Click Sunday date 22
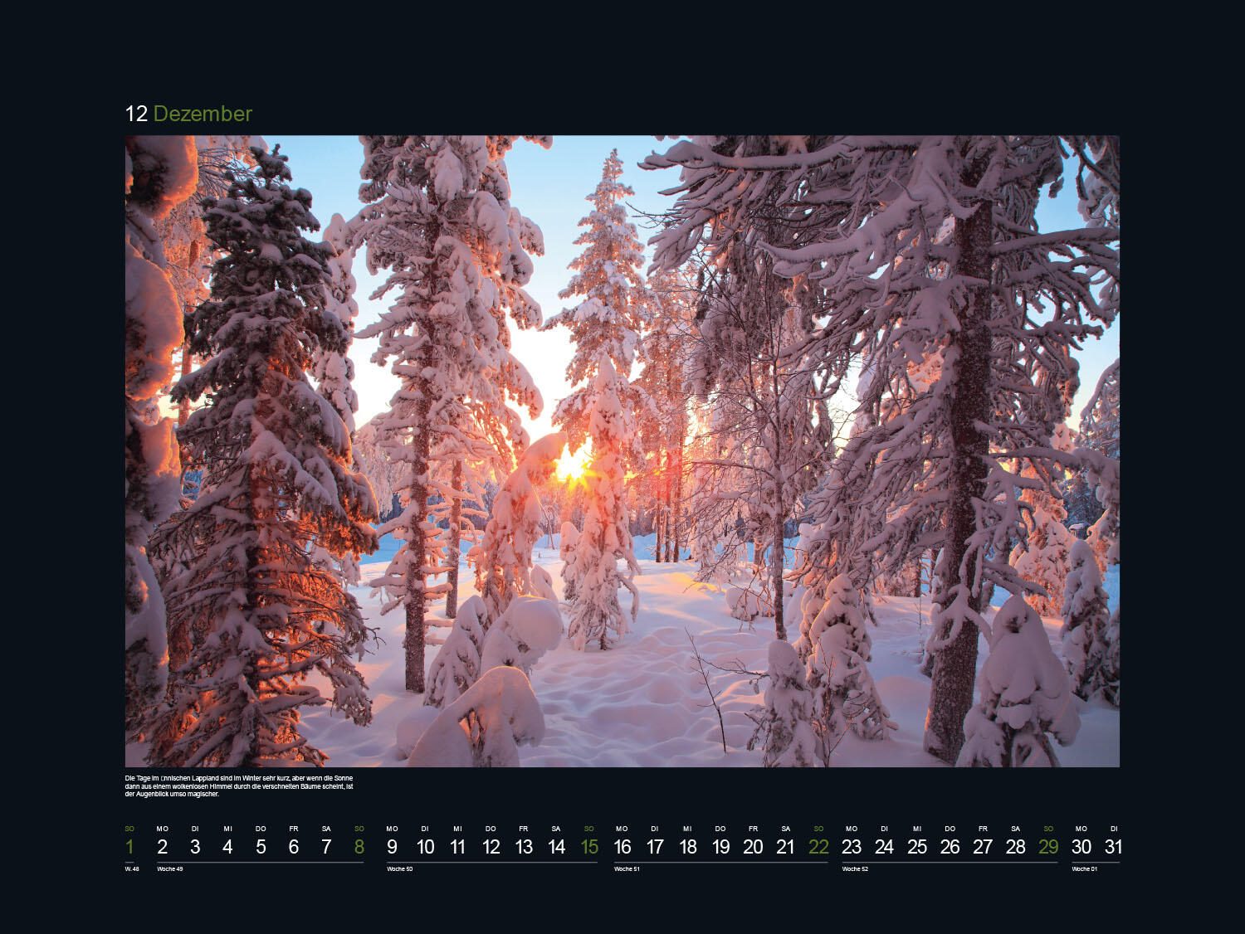This screenshot has width=1245, height=934. coord(818,847)
